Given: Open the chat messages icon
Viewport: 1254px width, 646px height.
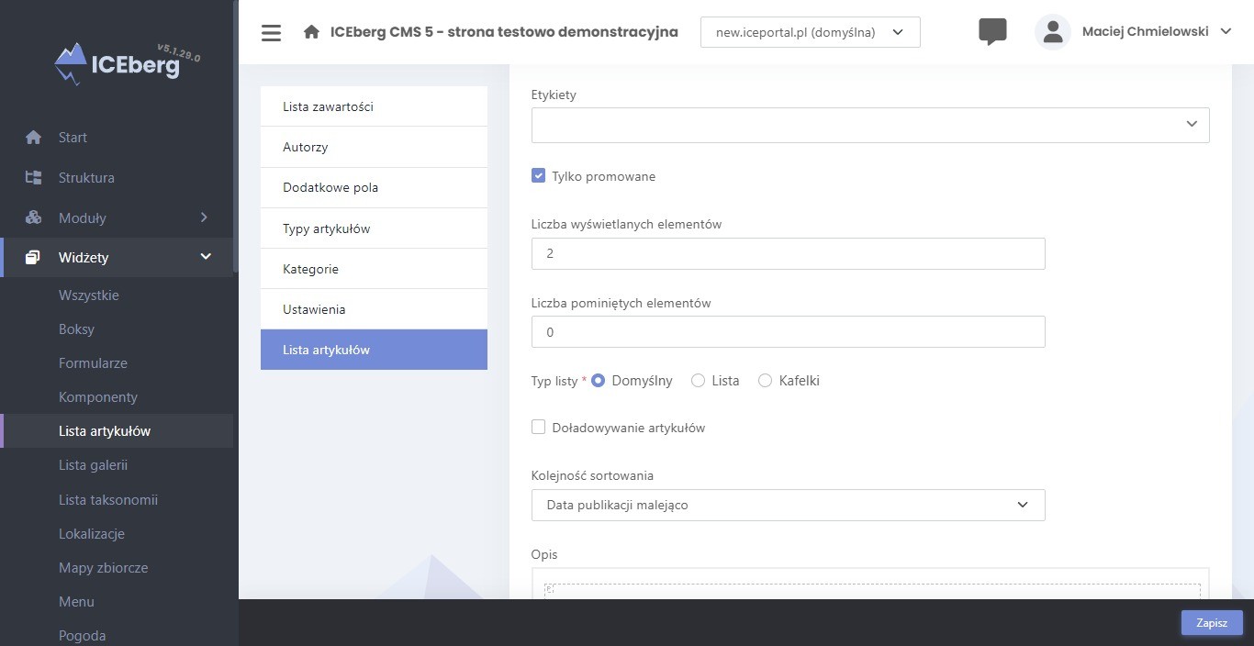Looking at the screenshot, I should click(x=992, y=32).
